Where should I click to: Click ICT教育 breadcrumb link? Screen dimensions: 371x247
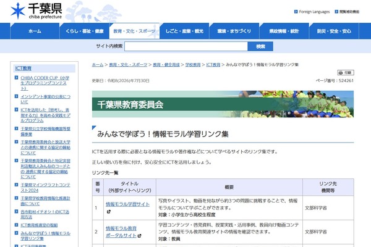coord(213,65)
